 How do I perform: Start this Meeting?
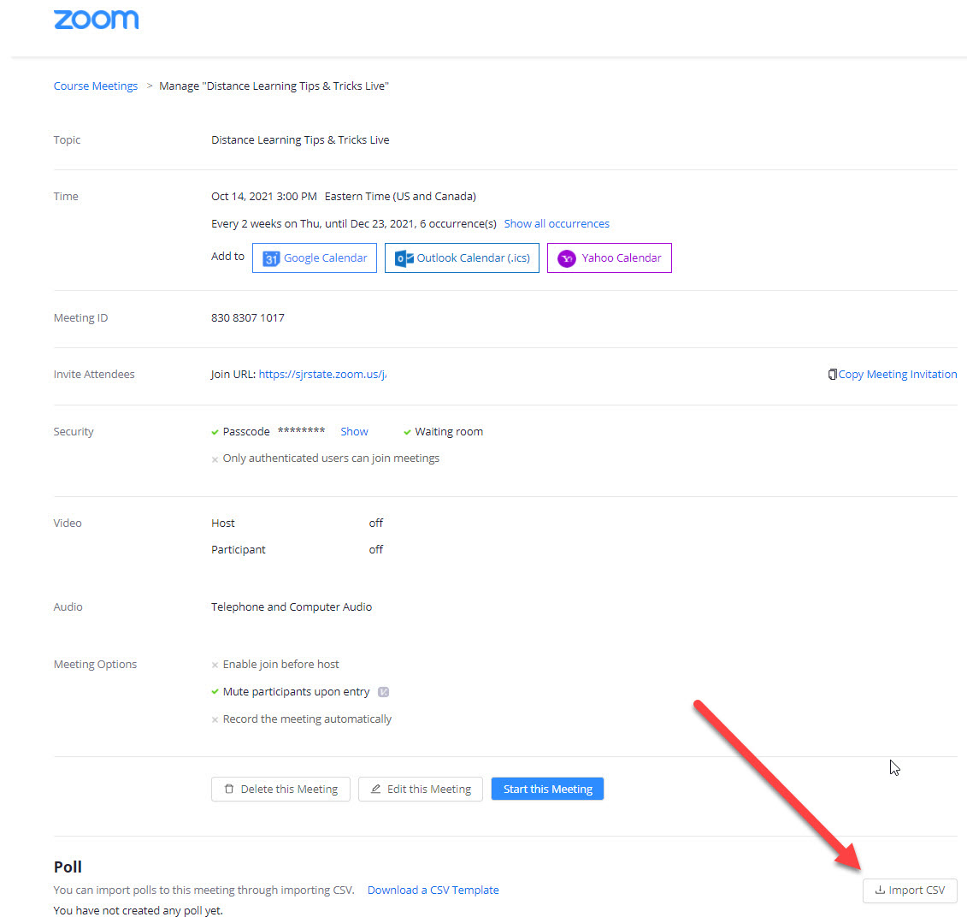(547, 789)
